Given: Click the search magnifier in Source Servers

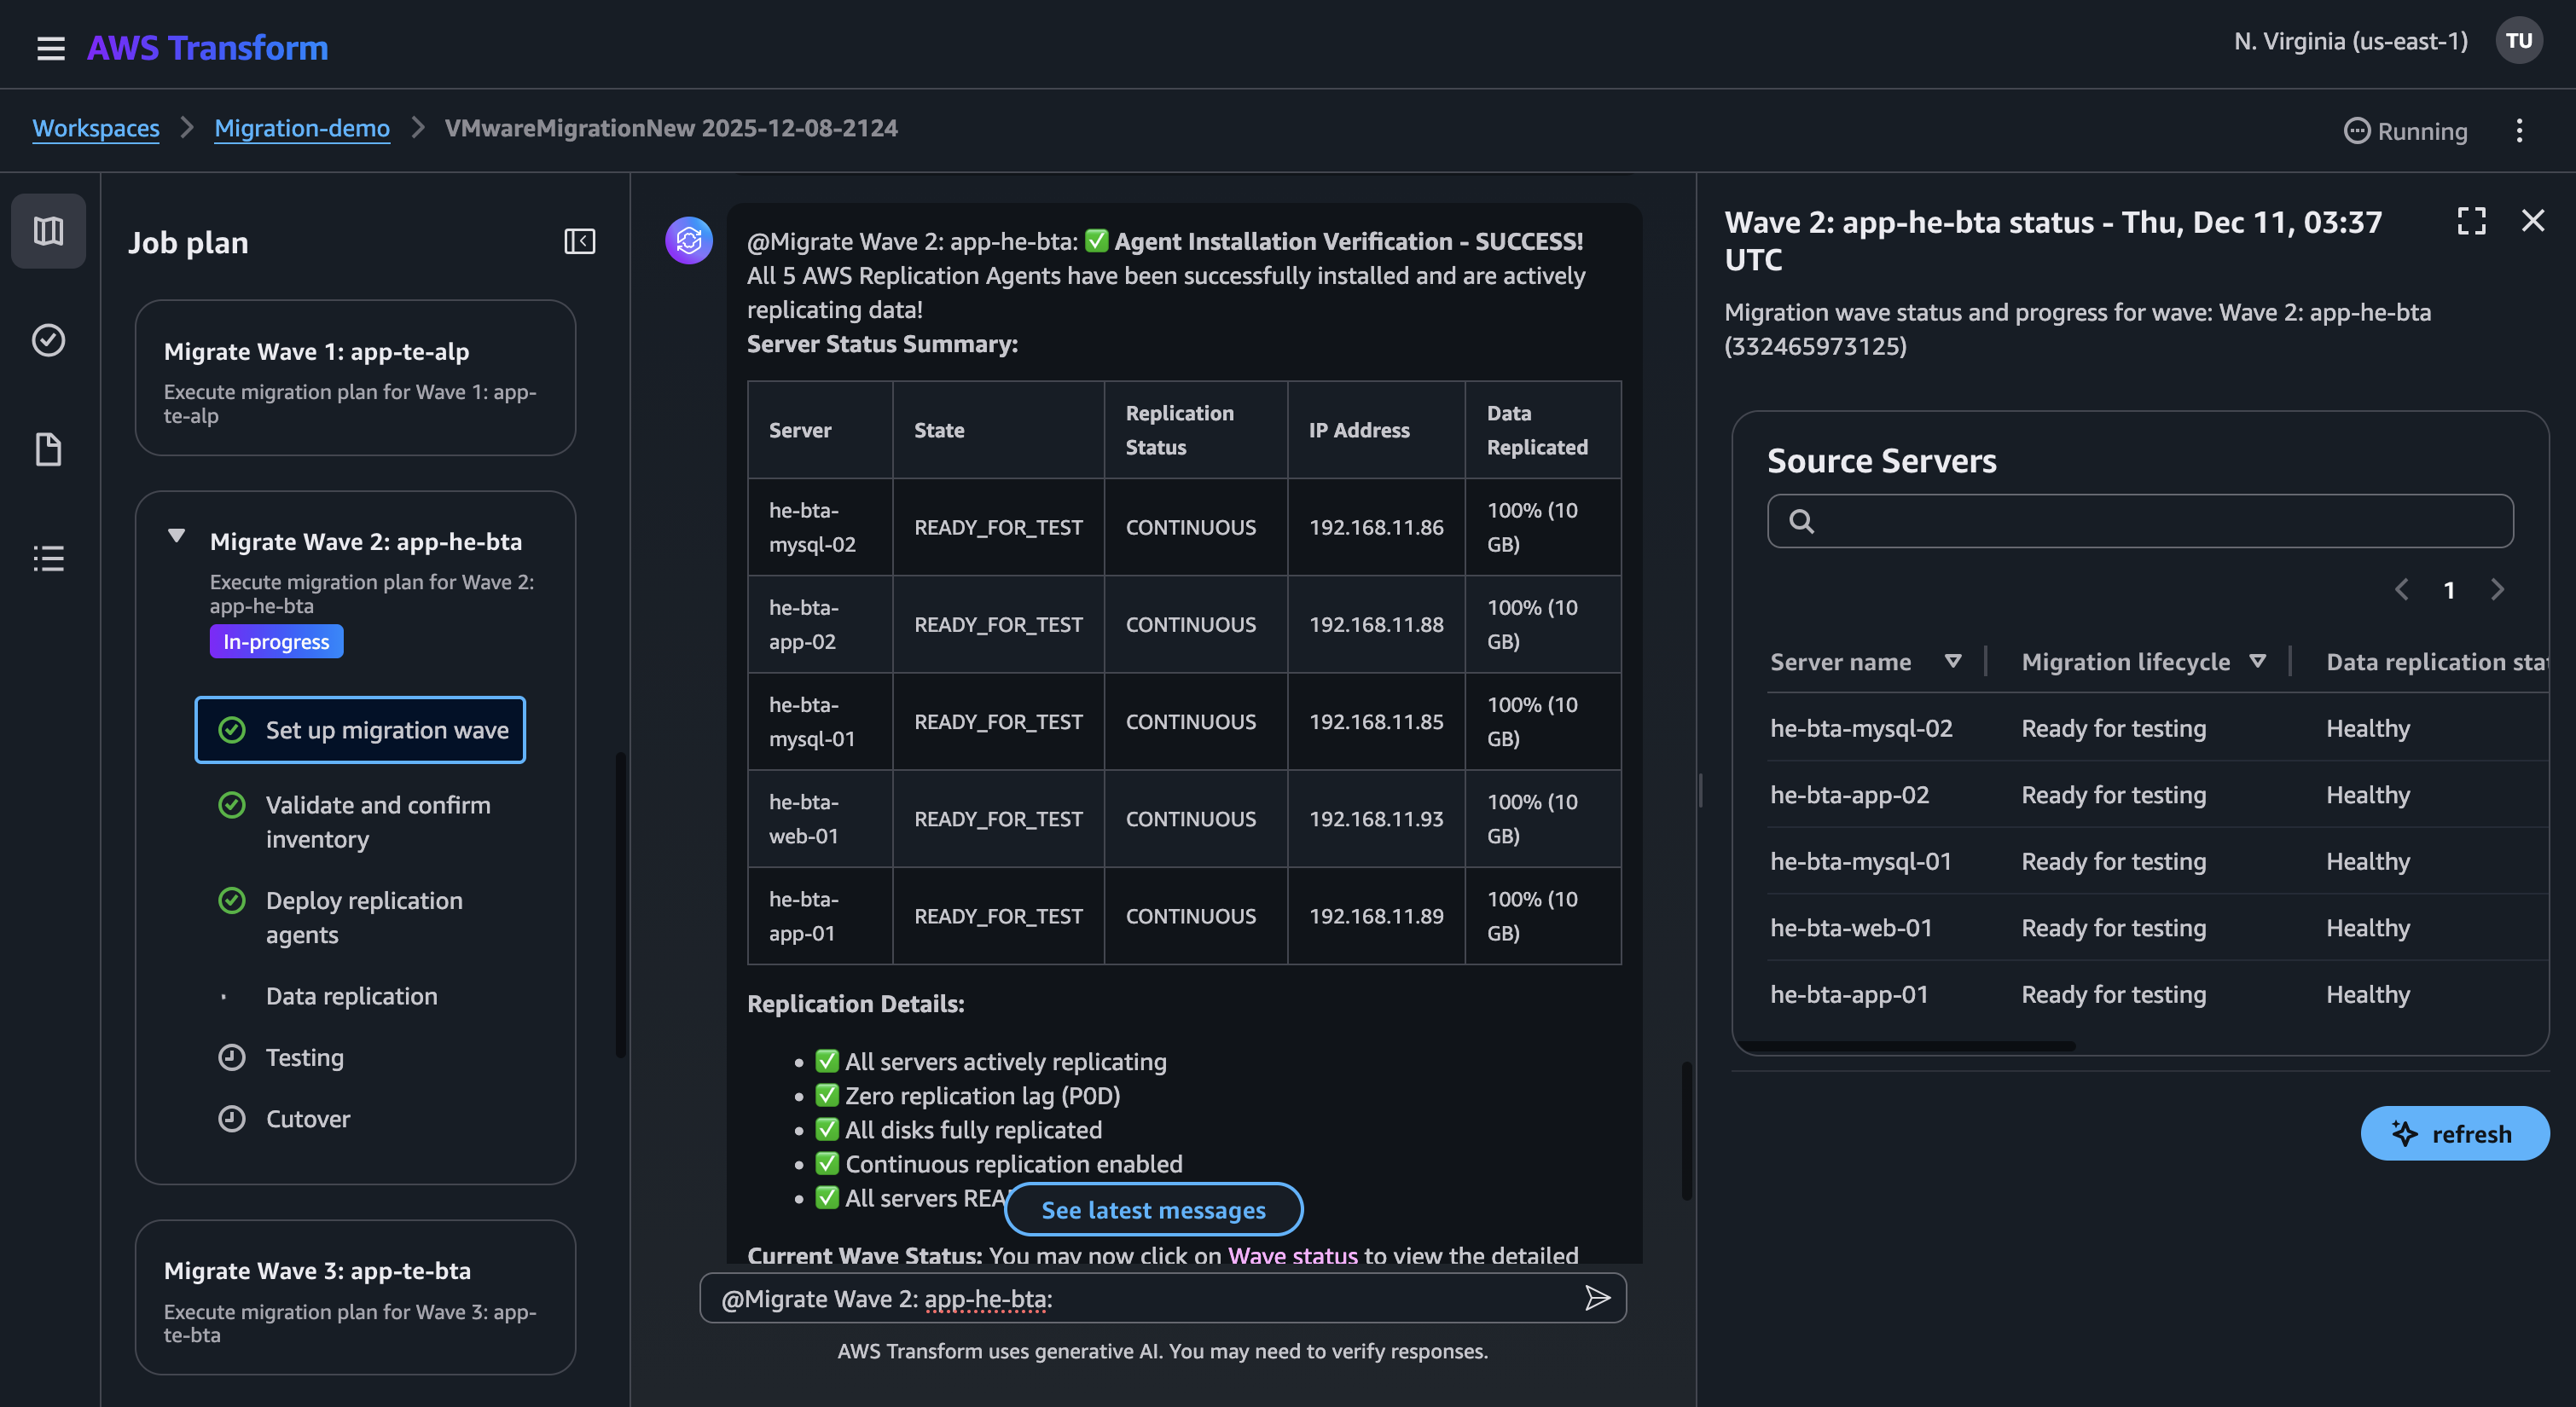Looking at the screenshot, I should click(x=1803, y=521).
